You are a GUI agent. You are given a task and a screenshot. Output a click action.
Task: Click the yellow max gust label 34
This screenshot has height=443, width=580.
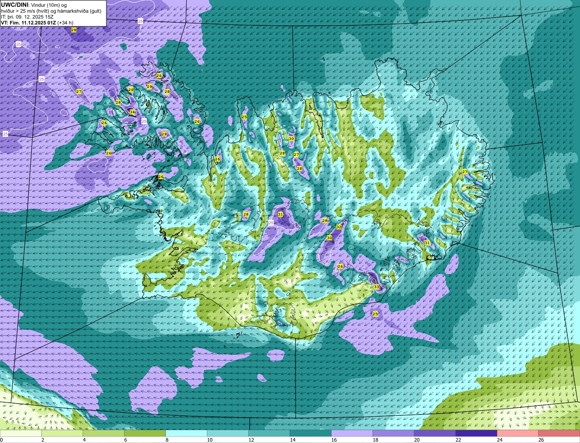(x=132, y=112)
